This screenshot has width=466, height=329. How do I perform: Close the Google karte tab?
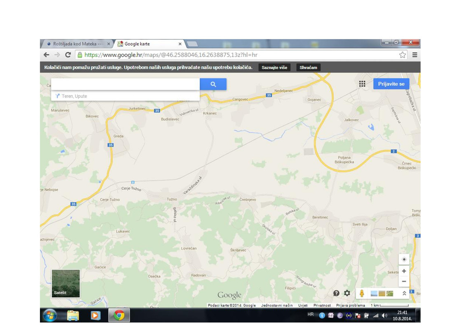[x=180, y=44]
